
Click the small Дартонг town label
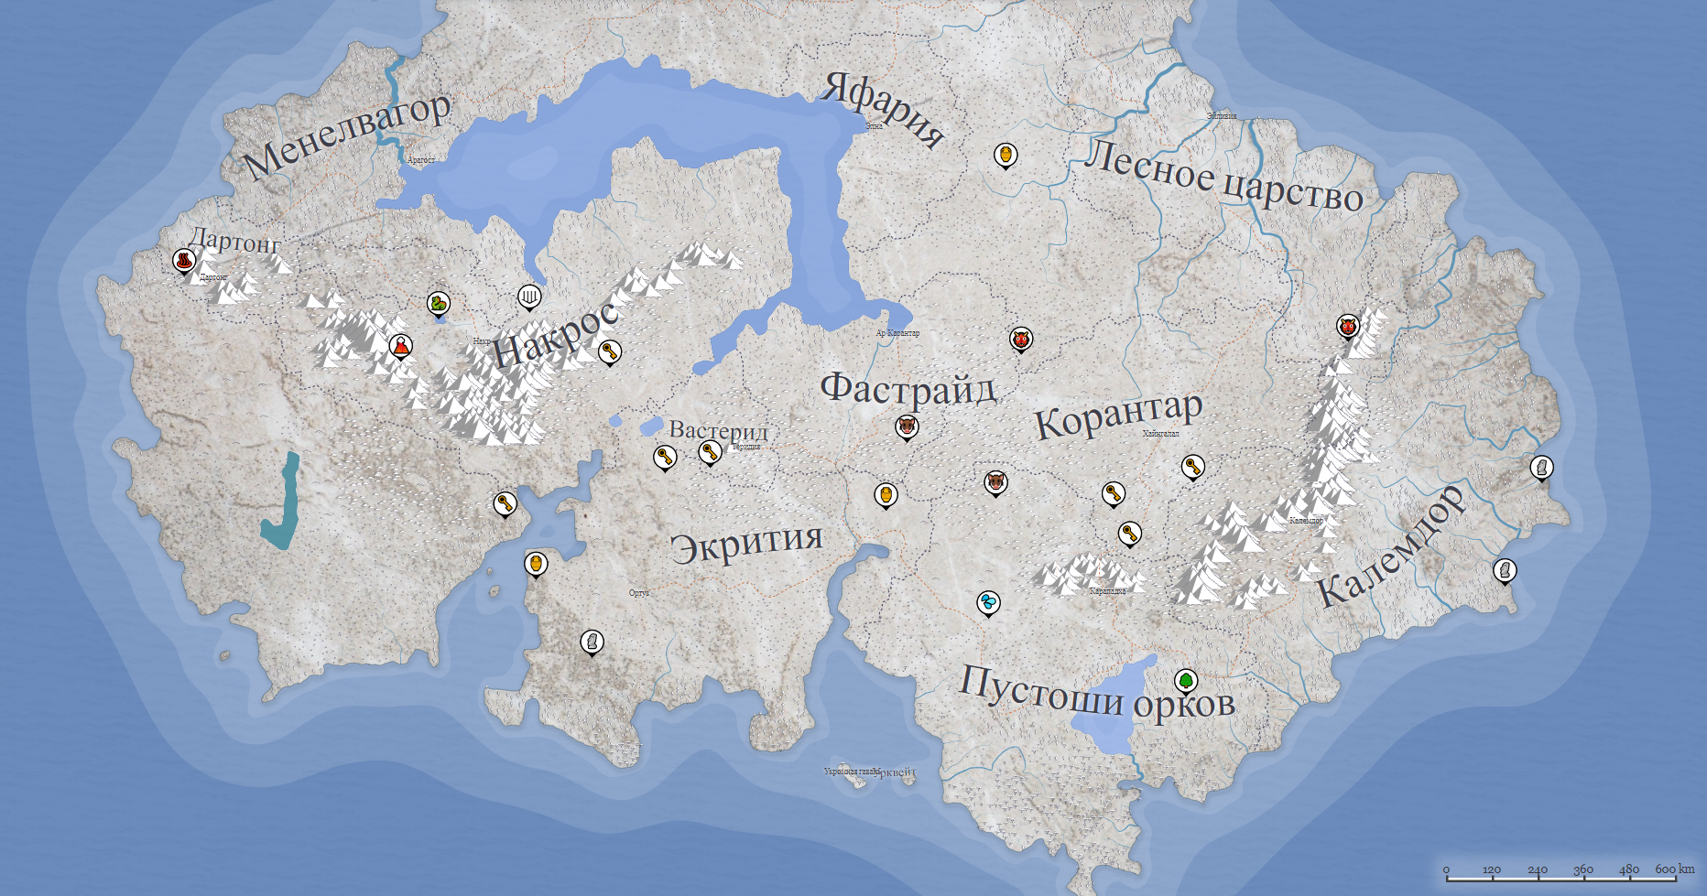tap(212, 276)
